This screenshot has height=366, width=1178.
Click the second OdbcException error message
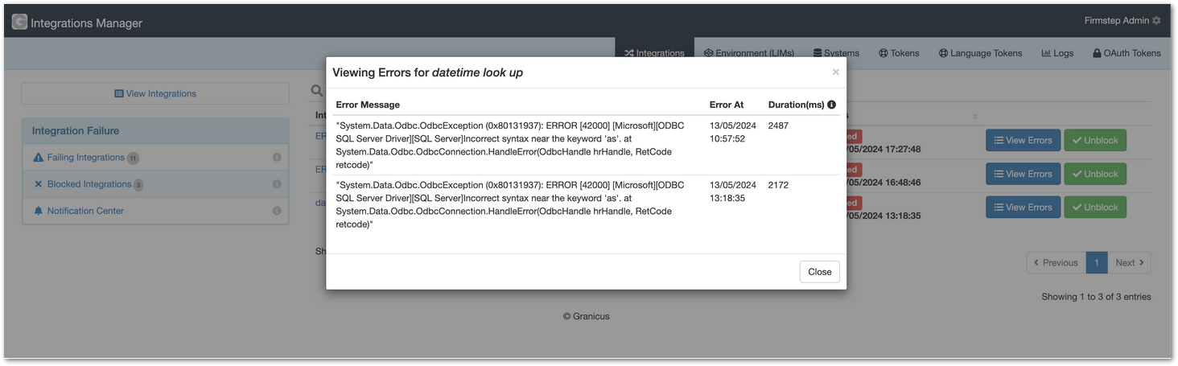click(510, 204)
